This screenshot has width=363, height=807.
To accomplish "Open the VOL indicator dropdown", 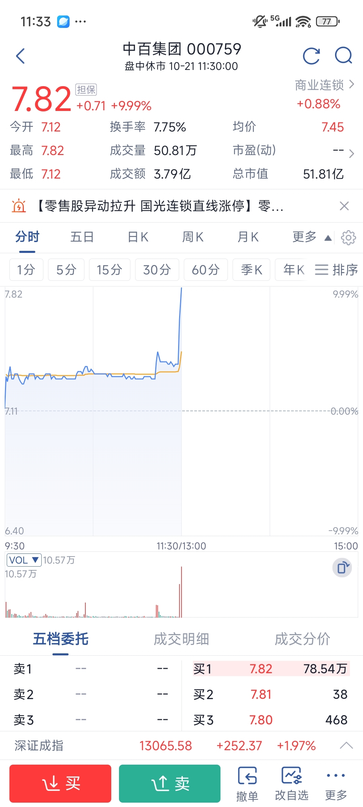I will pos(24,560).
